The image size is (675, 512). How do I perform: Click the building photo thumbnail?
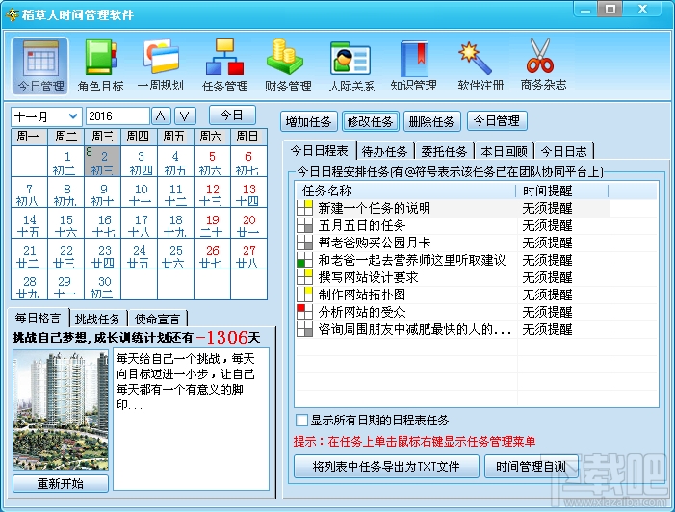point(61,410)
